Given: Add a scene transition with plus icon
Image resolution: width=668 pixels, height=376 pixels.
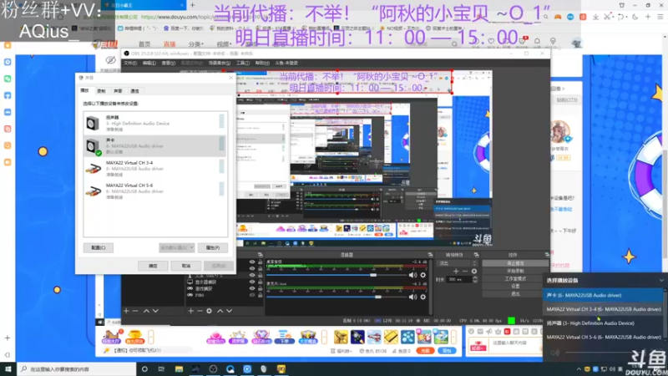Looking at the screenshot, I should tap(456, 271).
